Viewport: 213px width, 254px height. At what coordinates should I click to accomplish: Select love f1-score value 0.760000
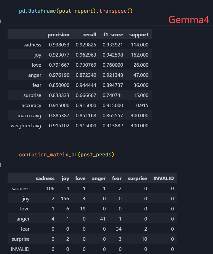point(113,65)
